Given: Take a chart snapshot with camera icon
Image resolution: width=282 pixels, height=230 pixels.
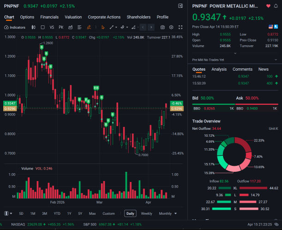Looking at the screenshot, I should [x=162, y=27].
